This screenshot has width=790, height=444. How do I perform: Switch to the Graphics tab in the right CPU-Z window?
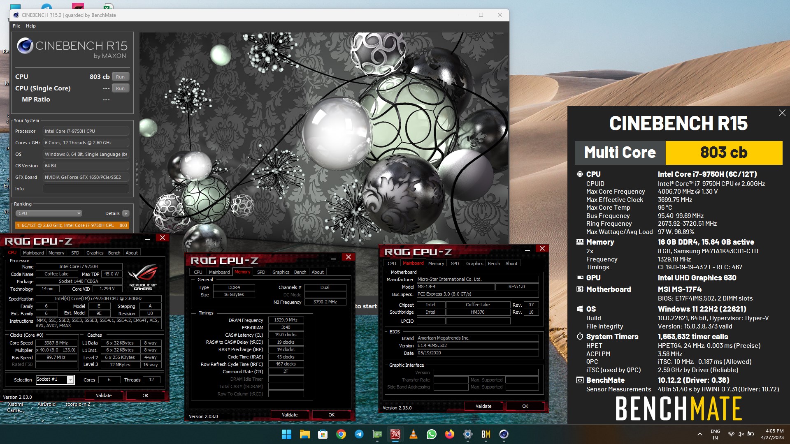tap(474, 264)
